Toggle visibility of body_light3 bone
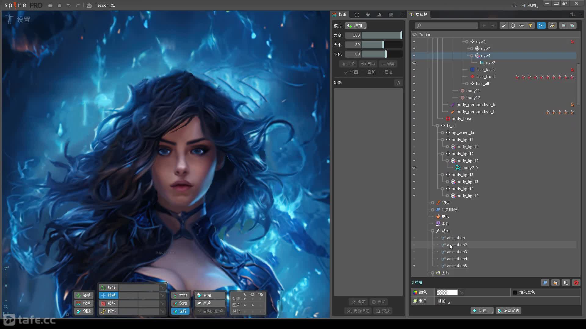Viewport: 586px width, 329px height. click(x=414, y=175)
